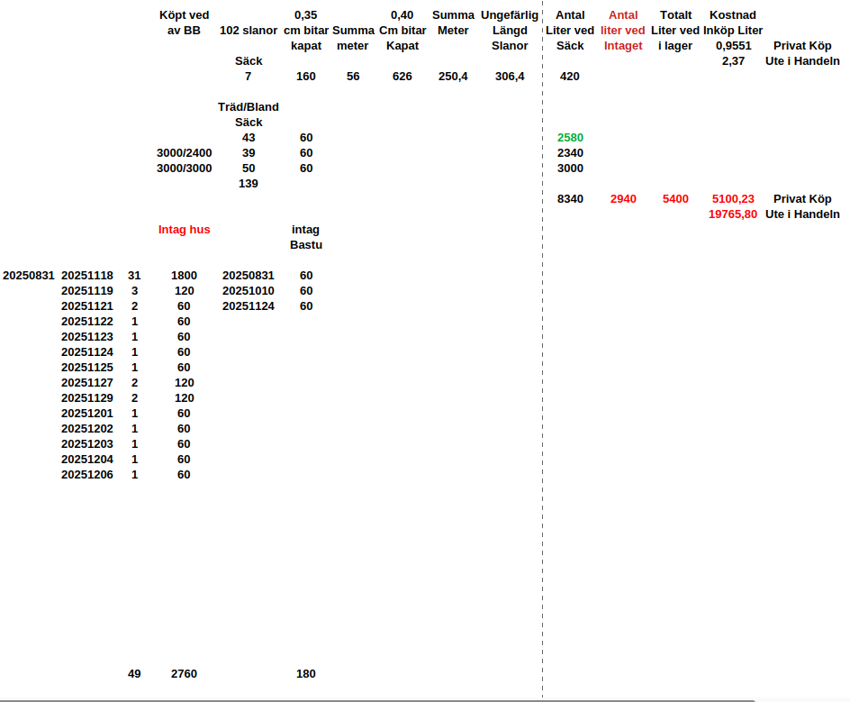The image size is (850, 702).
Task: Click the 306,4 approximate length cell
Action: pos(510,77)
